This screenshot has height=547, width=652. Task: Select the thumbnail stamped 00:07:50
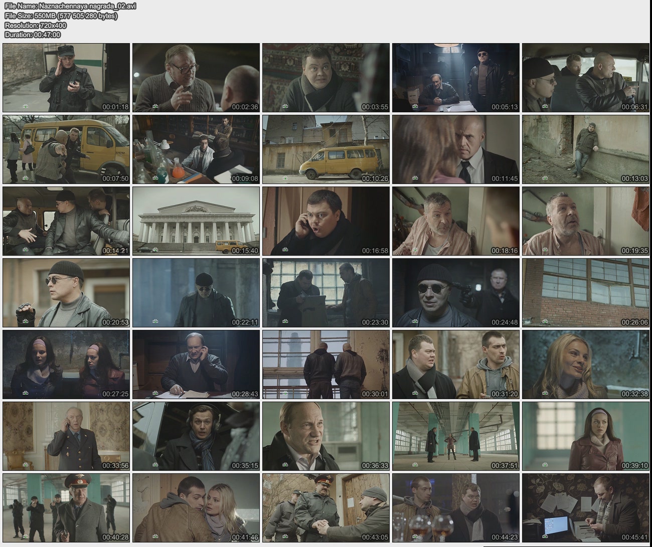pyautogui.click(x=66, y=149)
